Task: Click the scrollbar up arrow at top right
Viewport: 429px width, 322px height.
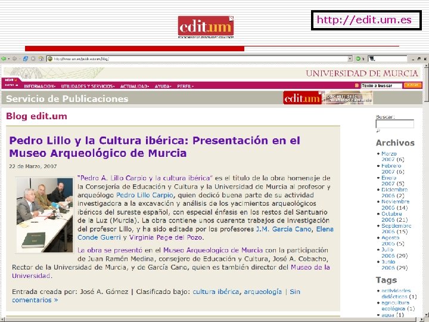Action: (x=426, y=66)
